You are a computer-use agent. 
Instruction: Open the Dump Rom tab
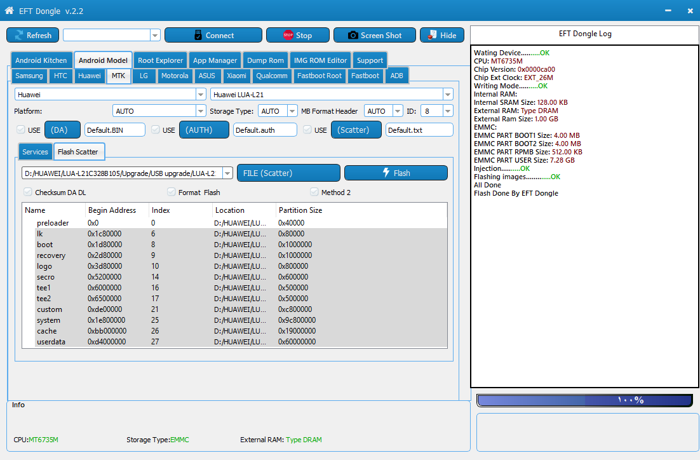click(x=265, y=60)
